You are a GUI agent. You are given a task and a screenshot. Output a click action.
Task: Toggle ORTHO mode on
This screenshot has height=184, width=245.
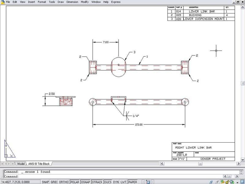tap(64, 182)
